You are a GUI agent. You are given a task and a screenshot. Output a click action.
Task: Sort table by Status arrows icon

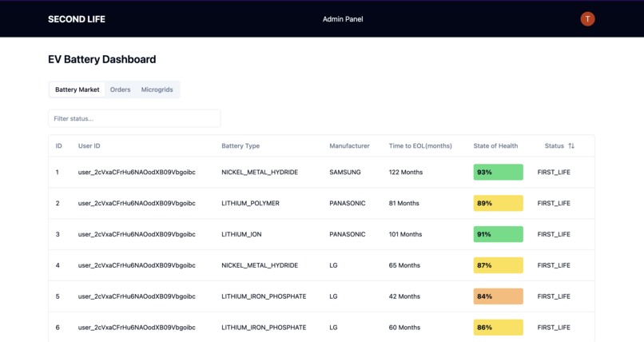571,145
